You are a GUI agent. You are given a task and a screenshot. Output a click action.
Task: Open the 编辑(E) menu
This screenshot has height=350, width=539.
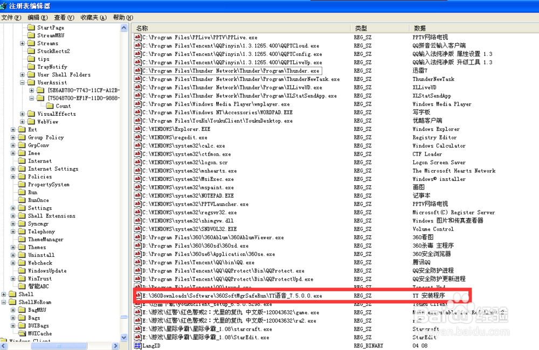(x=38, y=18)
